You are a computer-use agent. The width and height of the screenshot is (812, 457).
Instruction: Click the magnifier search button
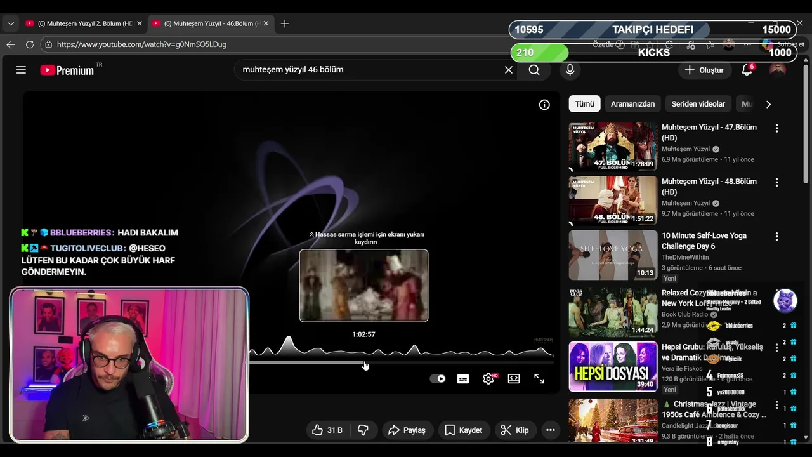coord(534,70)
